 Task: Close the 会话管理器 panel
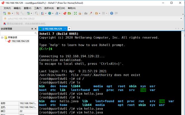point(35,29)
